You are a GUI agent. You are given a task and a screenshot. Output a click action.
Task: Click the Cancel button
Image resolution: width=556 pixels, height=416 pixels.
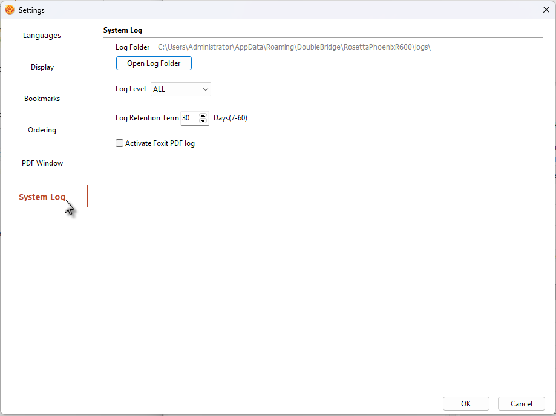pyautogui.click(x=522, y=403)
